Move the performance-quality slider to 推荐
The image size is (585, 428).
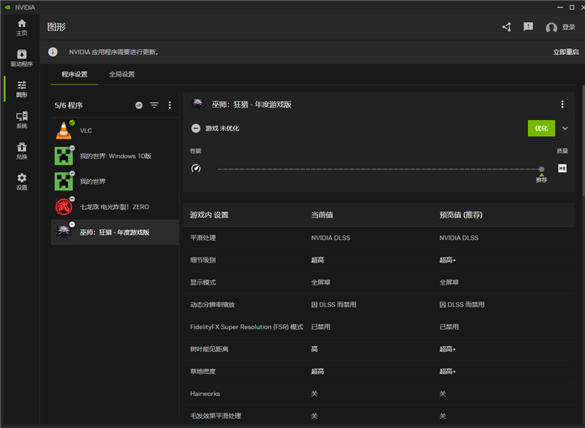click(x=541, y=169)
